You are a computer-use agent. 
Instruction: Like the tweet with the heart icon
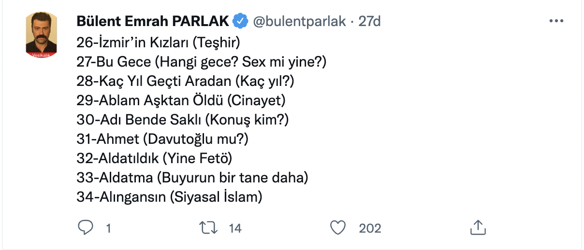(338, 227)
